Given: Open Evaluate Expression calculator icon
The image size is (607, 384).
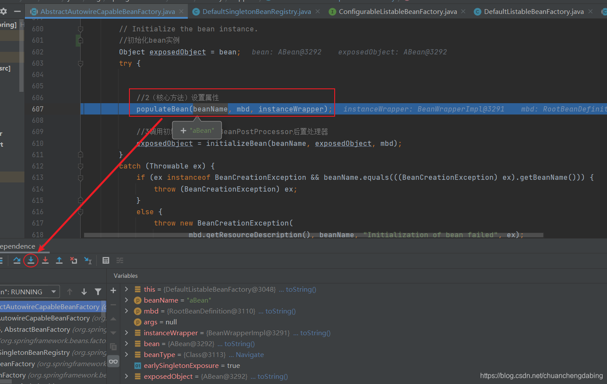Looking at the screenshot, I should click(x=105, y=260).
